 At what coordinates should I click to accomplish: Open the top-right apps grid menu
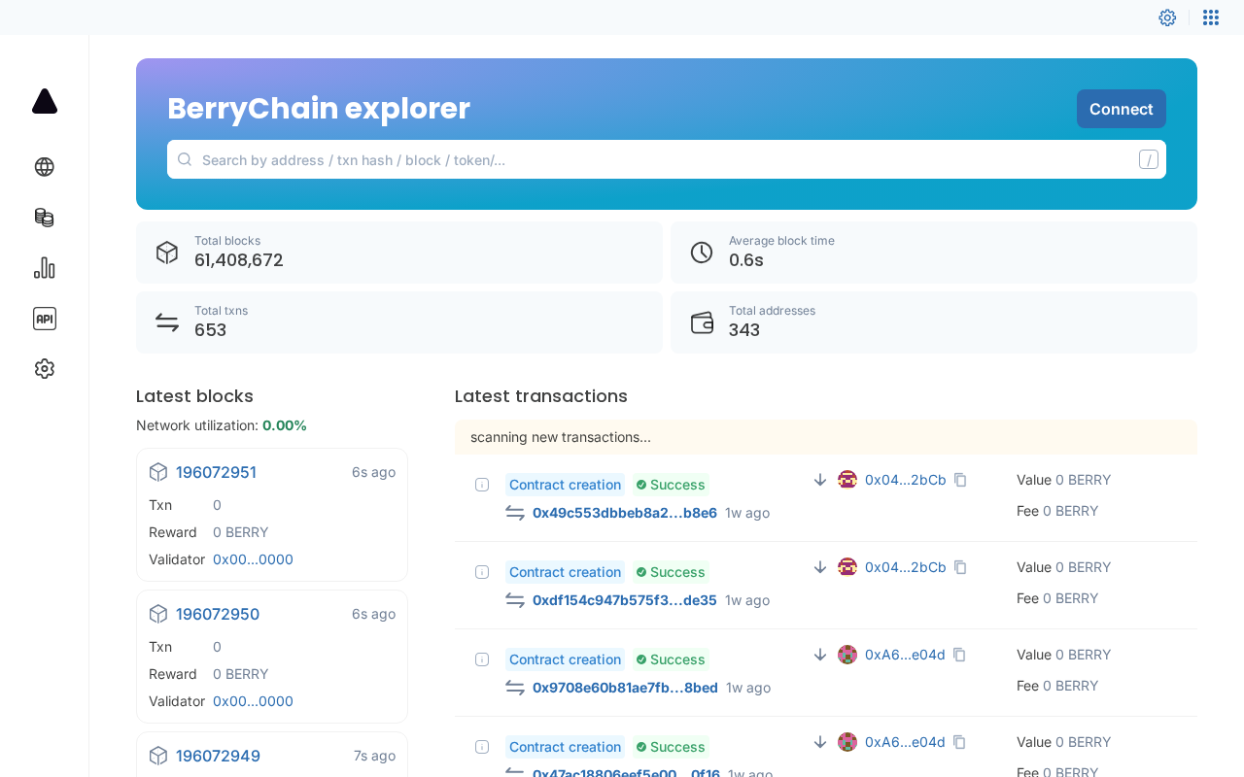pyautogui.click(x=1211, y=17)
